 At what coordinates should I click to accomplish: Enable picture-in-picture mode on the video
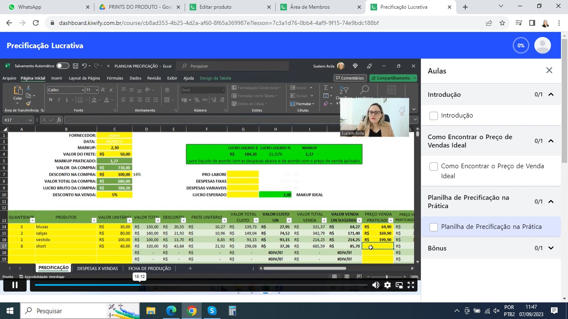(x=399, y=285)
